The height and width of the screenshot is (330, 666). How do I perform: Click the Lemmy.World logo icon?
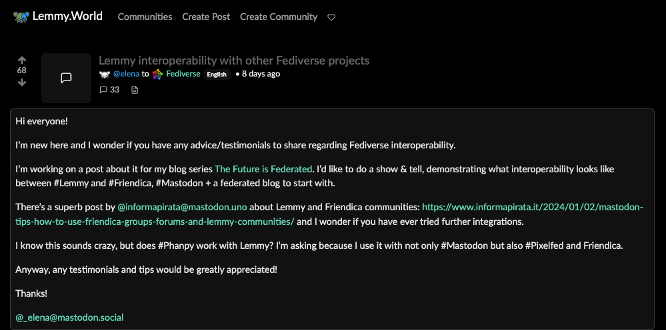21,17
